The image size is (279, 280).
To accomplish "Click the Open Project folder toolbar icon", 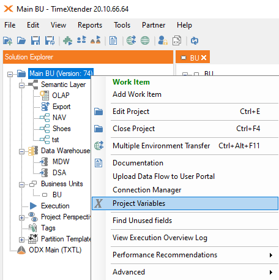I will click(x=21, y=40).
